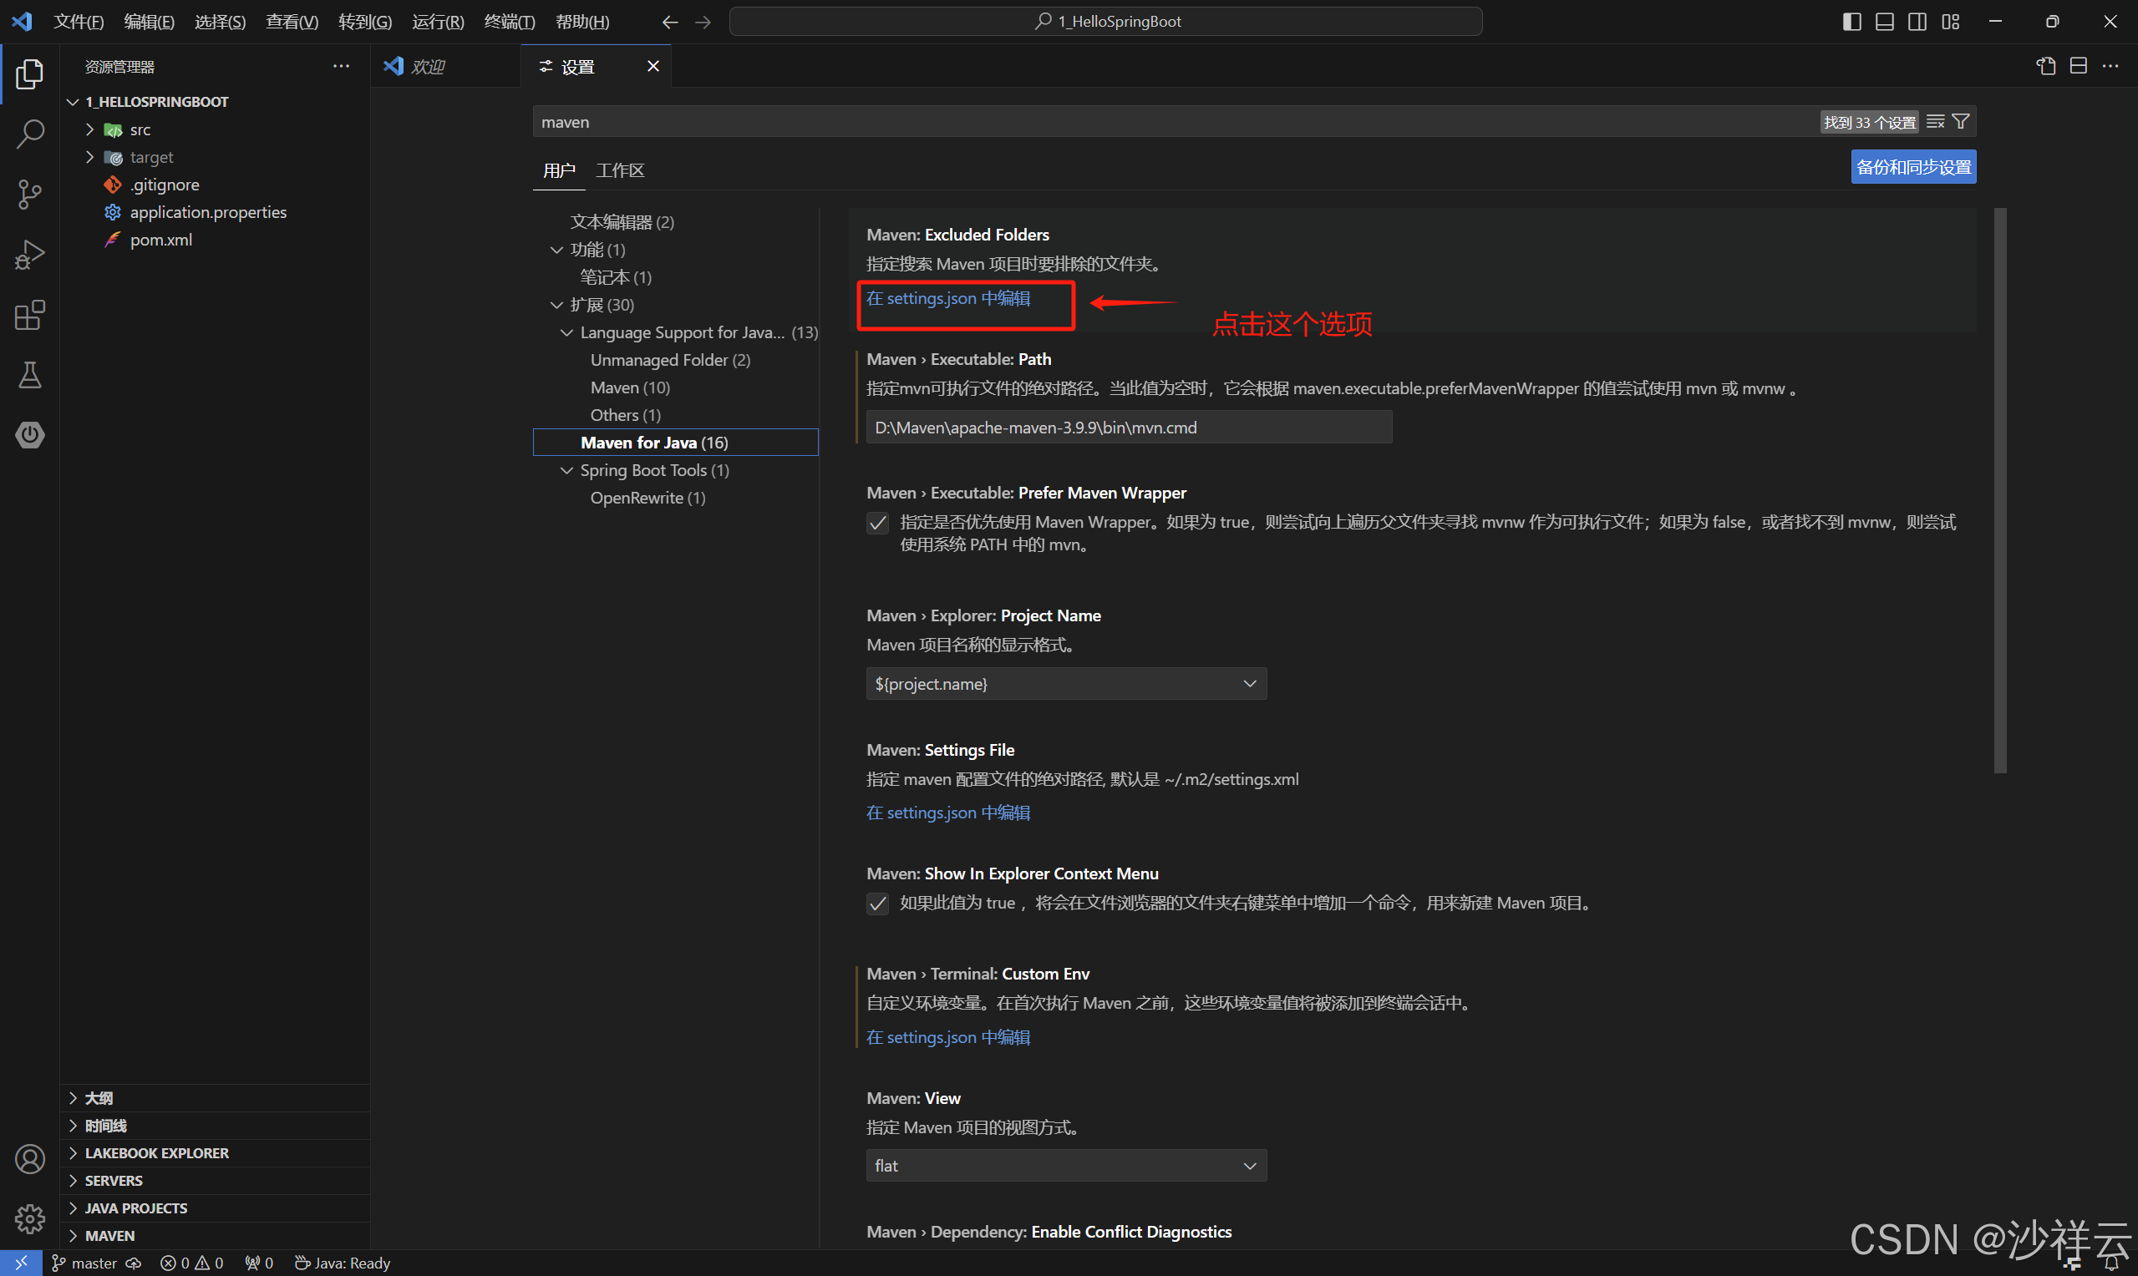Close the 设置 tab

coord(653,66)
